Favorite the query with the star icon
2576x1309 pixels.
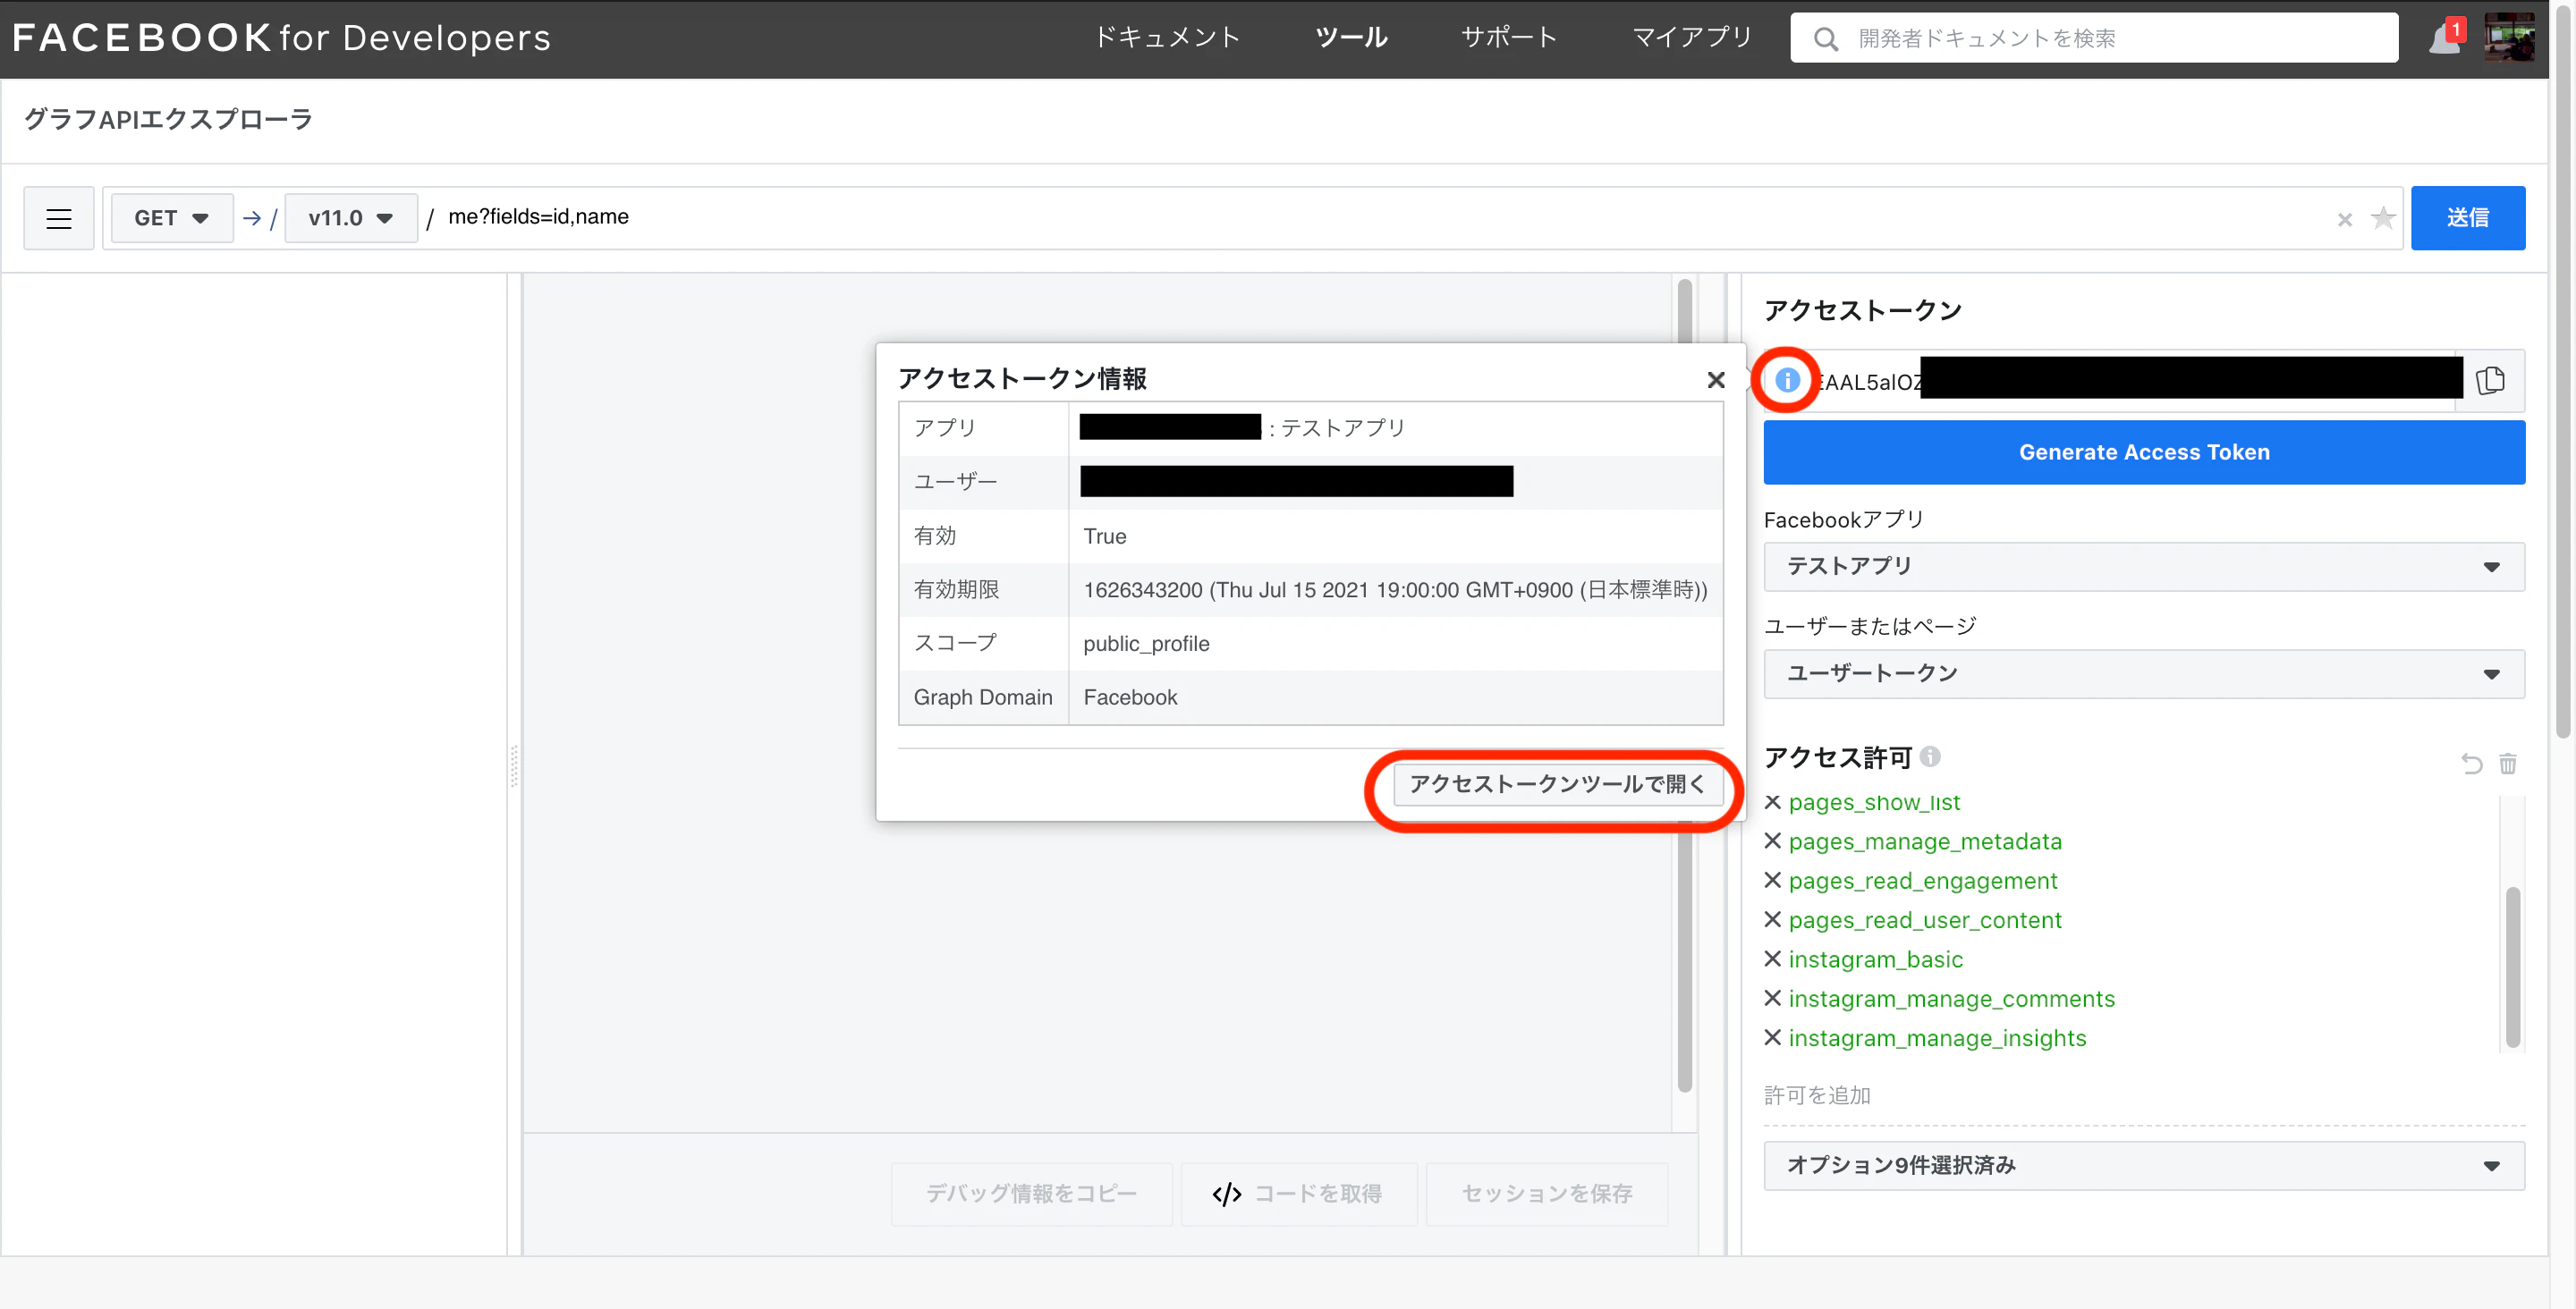point(2383,217)
